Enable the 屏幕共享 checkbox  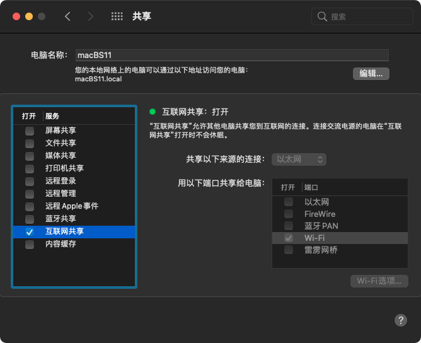pyautogui.click(x=30, y=131)
